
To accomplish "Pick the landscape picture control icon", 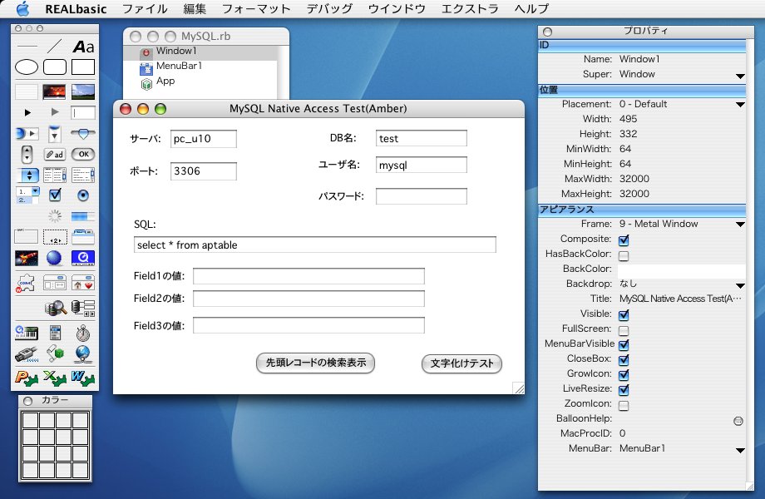I will [x=83, y=91].
